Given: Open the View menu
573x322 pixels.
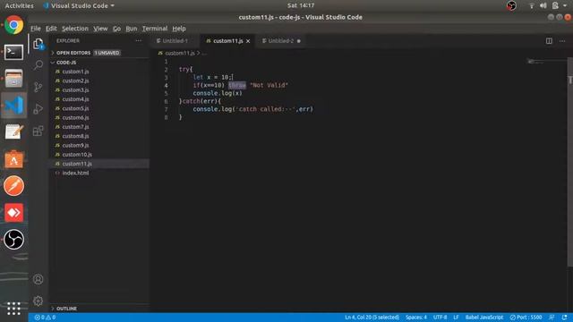Looking at the screenshot, I should point(100,29).
